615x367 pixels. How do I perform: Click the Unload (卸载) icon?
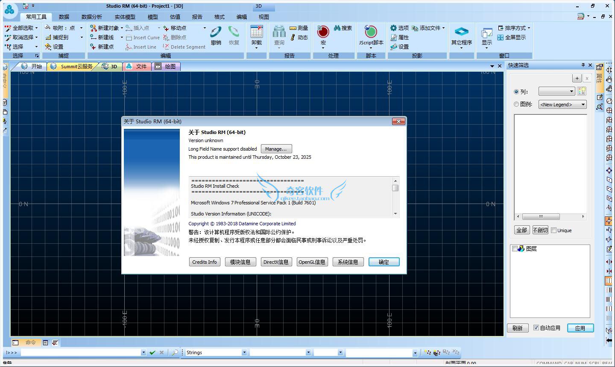[257, 32]
